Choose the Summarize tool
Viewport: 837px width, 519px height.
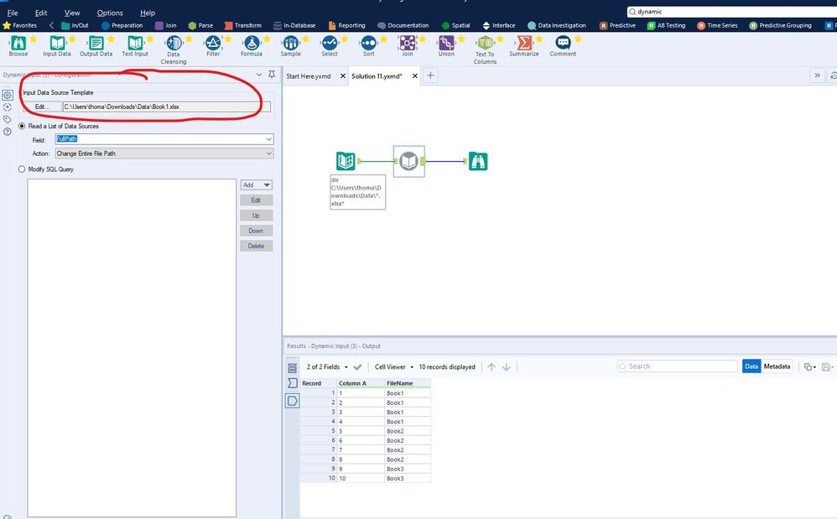click(524, 46)
